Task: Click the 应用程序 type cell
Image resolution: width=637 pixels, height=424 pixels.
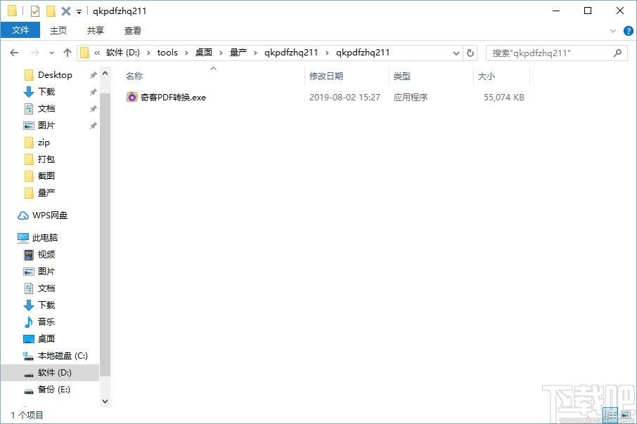Action: tap(411, 98)
